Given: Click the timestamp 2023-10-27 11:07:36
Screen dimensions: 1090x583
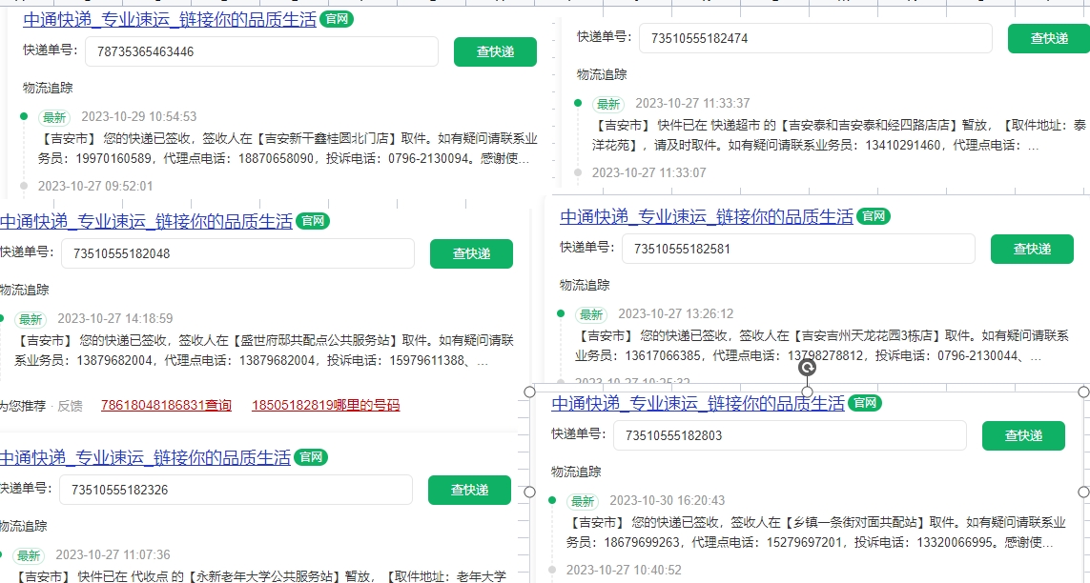Looking at the screenshot, I should [113, 554].
